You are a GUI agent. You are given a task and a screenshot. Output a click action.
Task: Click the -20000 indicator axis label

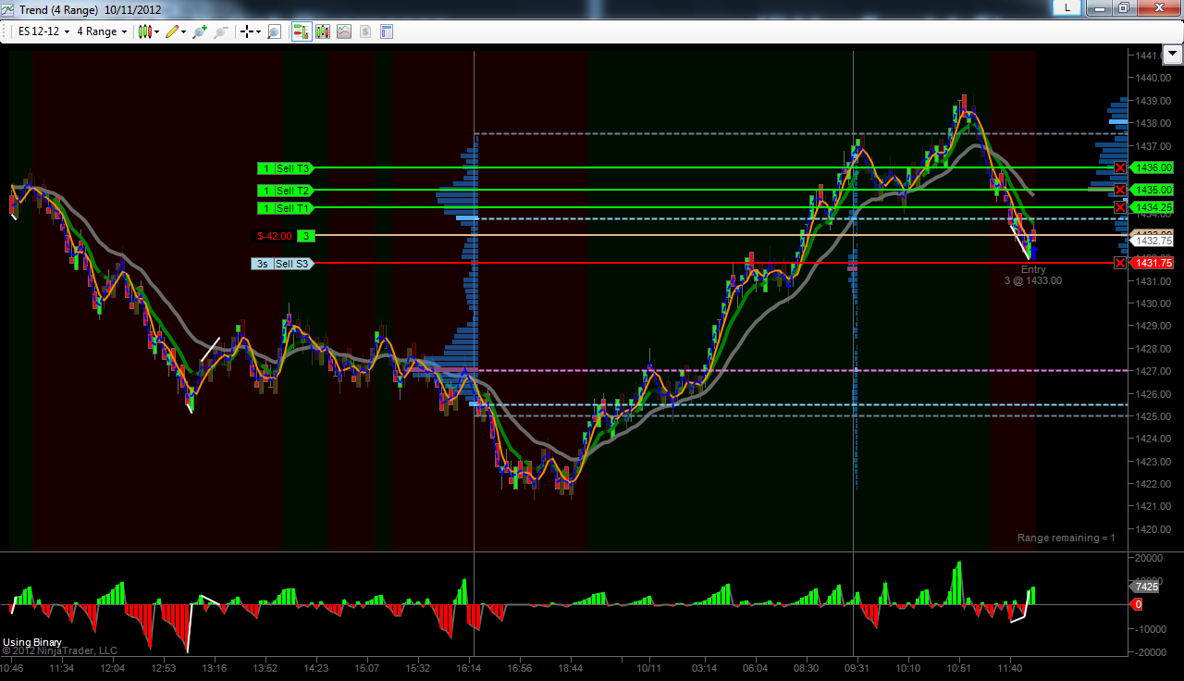click(x=1151, y=651)
